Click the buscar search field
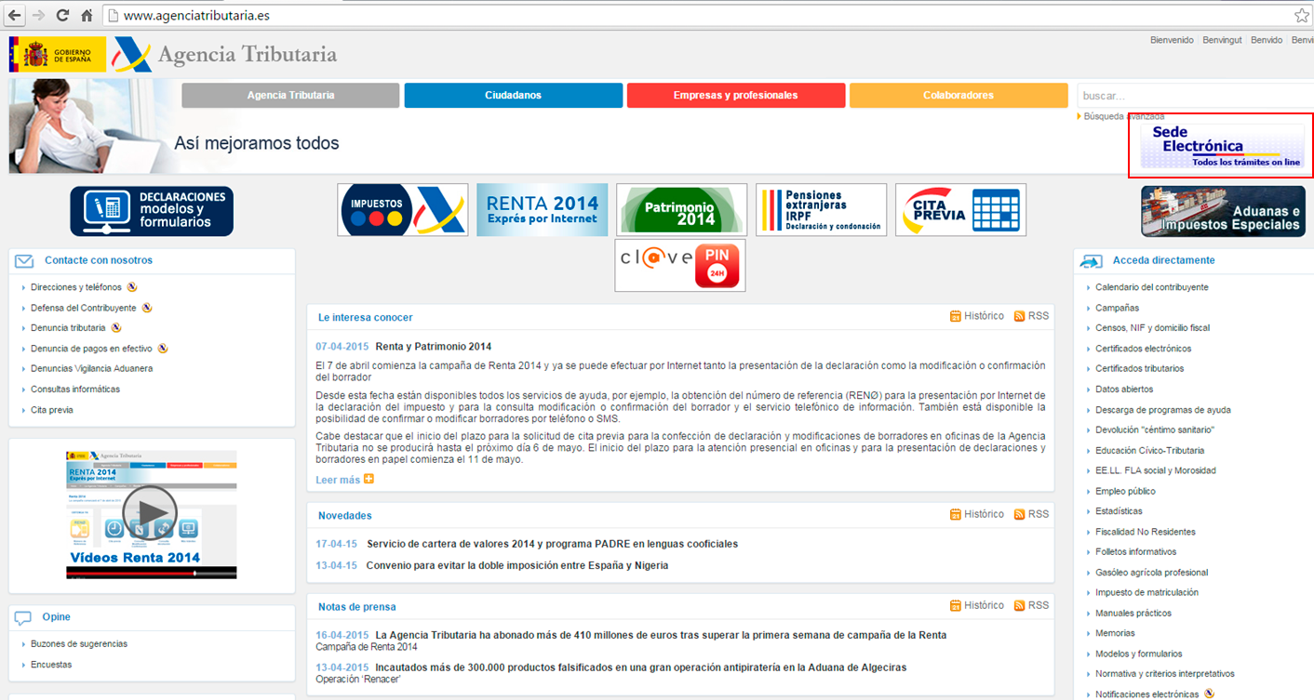Image resolution: width=1314 pixels, height=700 pixels. click(1195, 96)
